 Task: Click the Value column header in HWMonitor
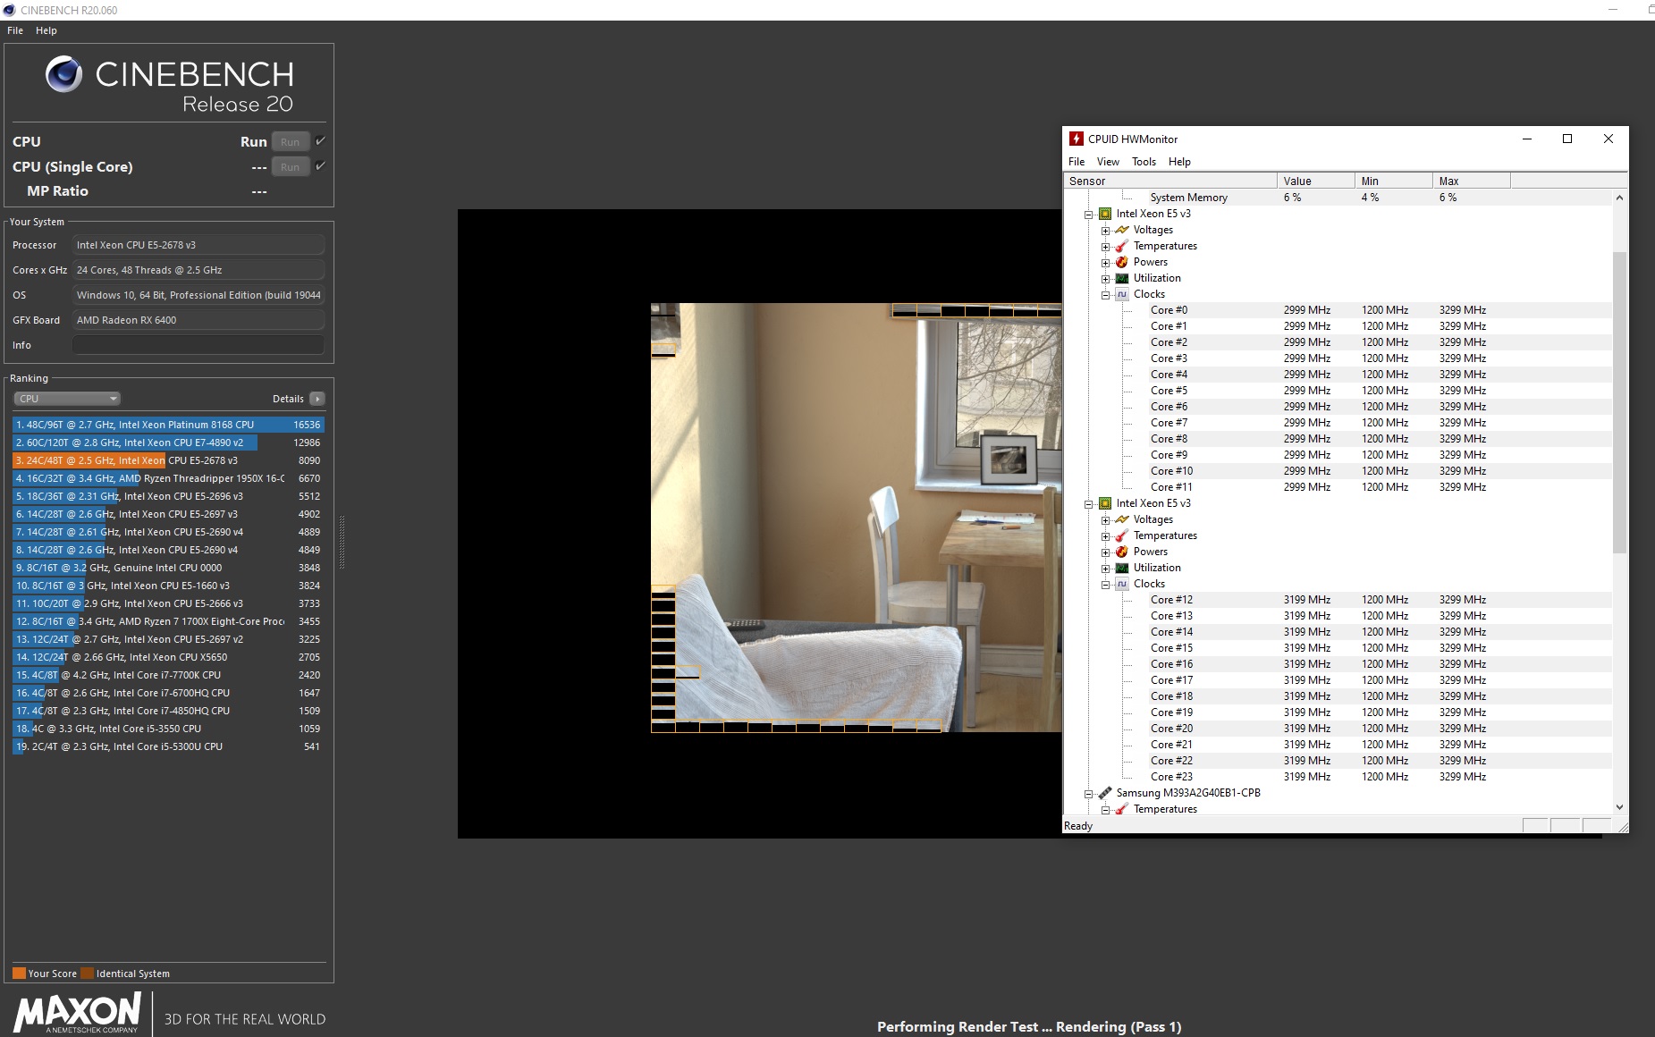coord(1315,181)
